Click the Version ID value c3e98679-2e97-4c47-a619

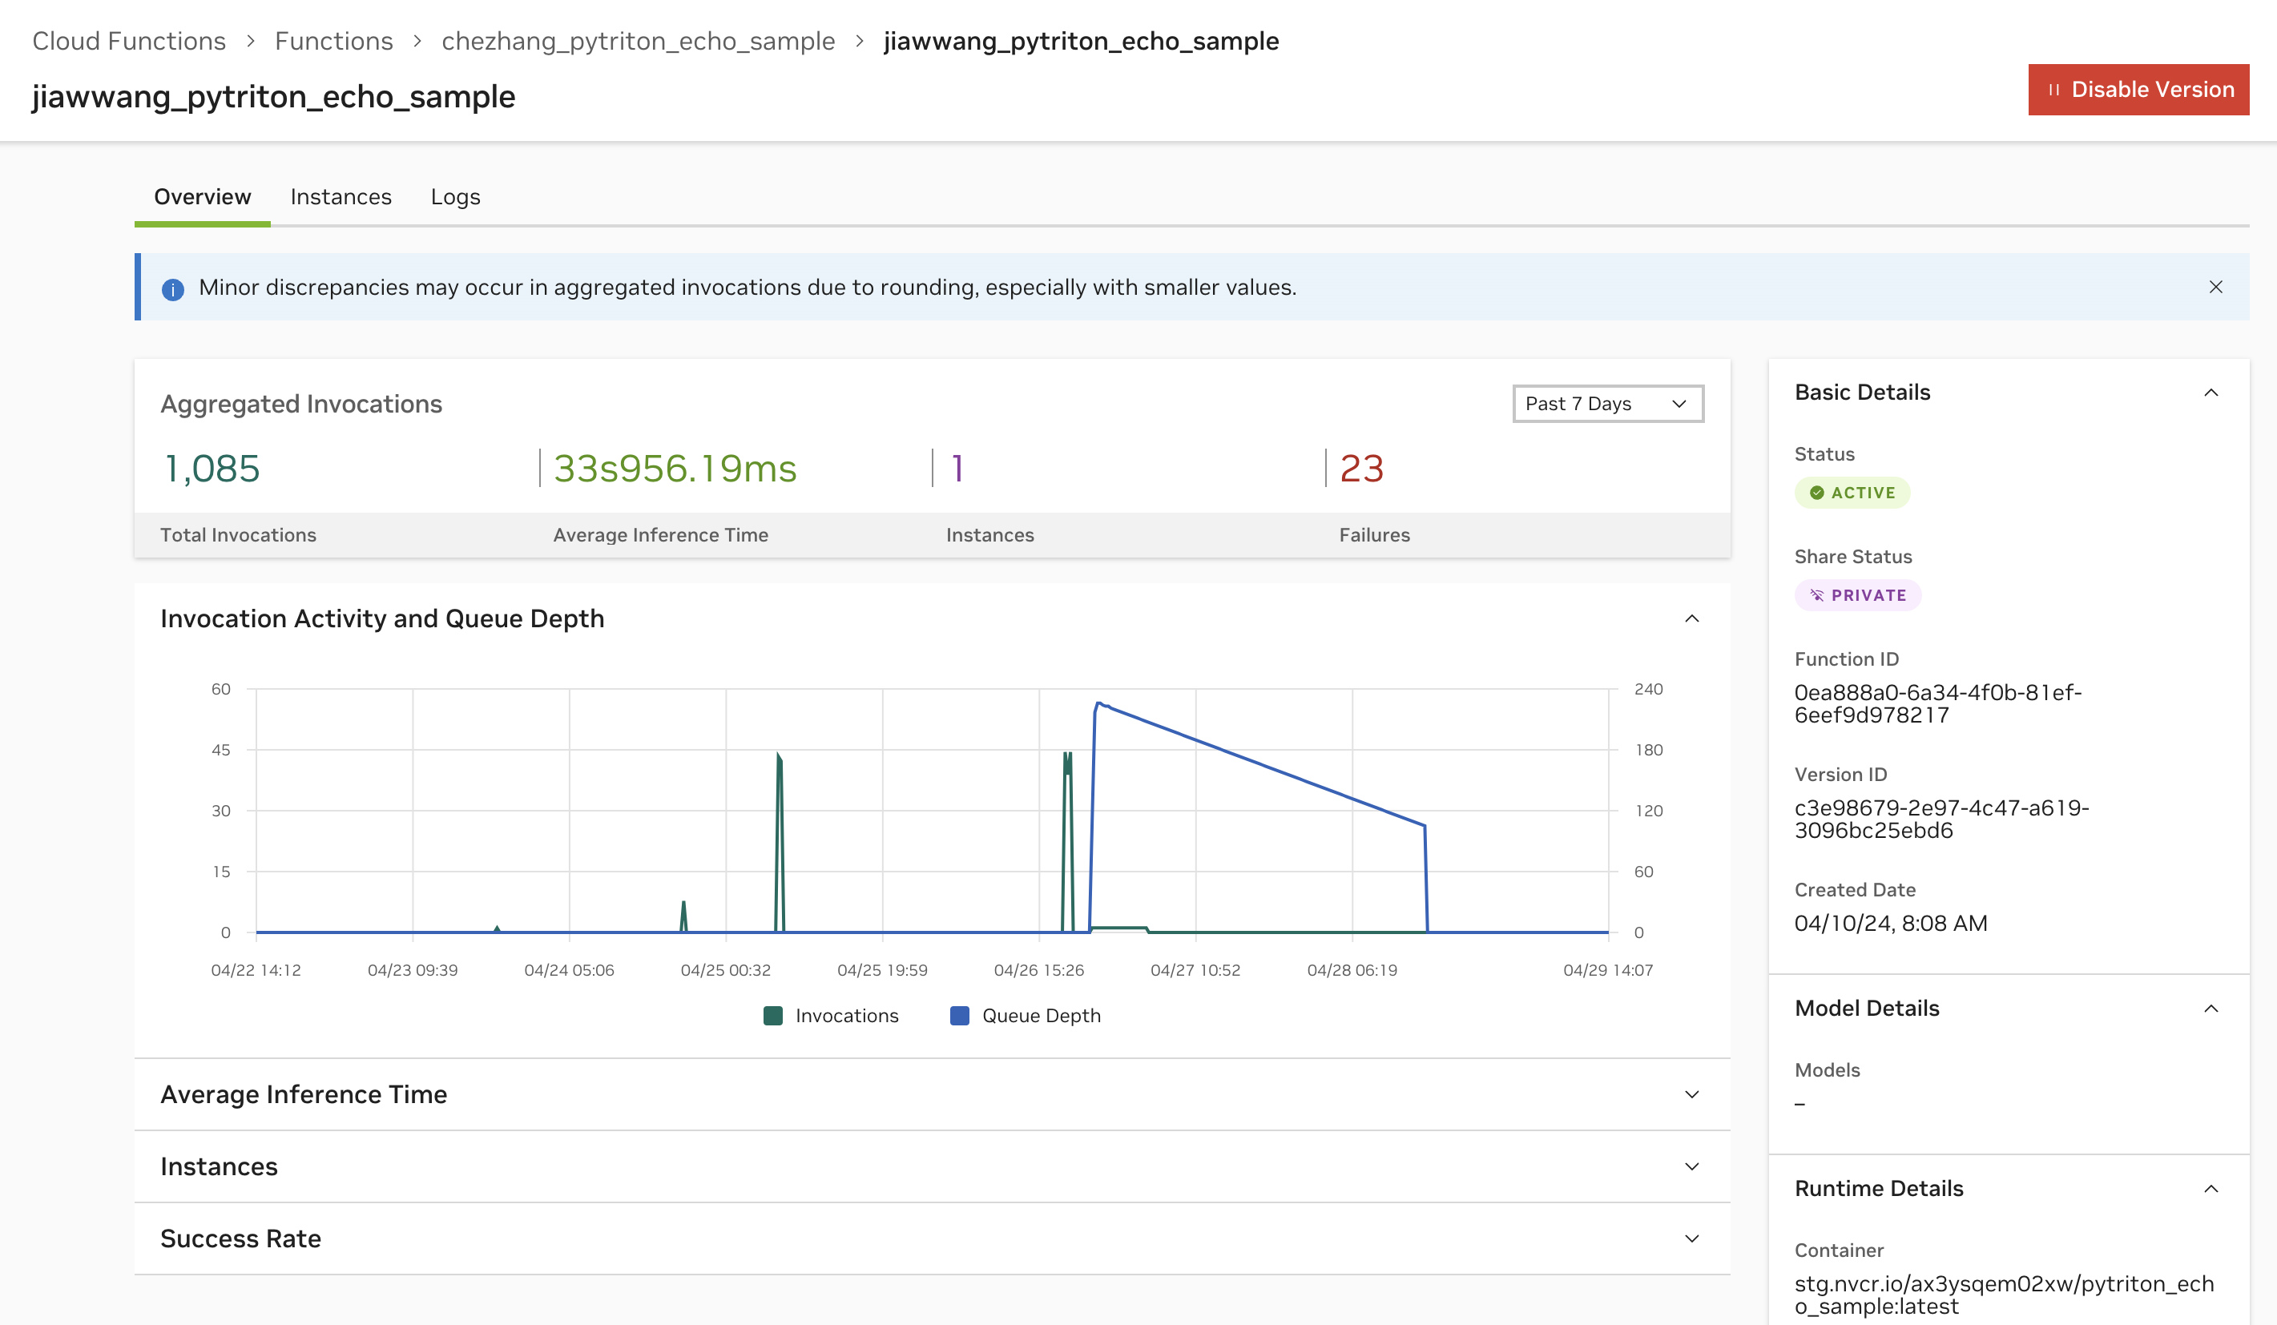coord(1940,820)
